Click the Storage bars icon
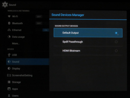The height and width of the screenshot is (98, 130). 9,82
